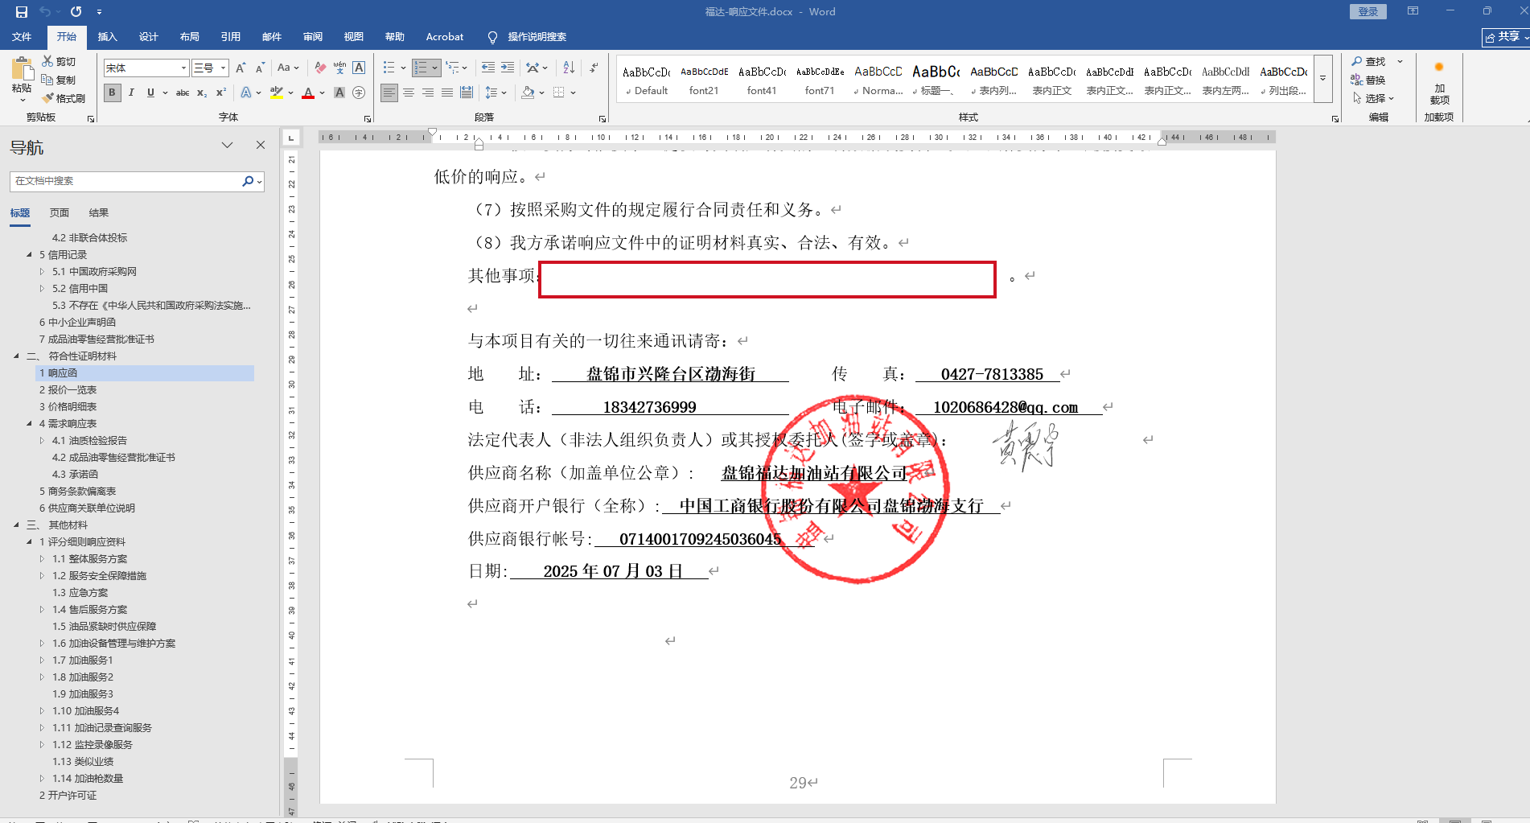
Task: Open the 文件 file menu
Action: point(22,37)
